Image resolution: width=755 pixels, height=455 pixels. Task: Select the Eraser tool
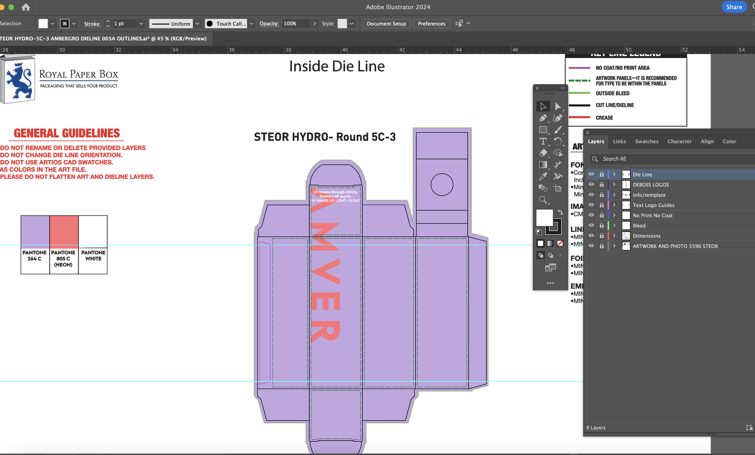pos(543,153)
